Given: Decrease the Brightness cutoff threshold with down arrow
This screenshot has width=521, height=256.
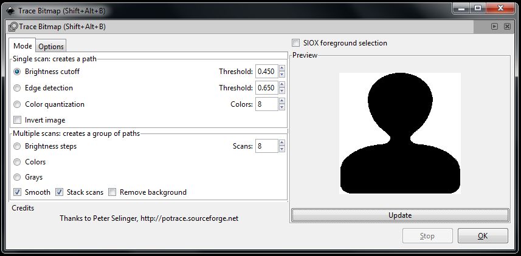Looking at the screenshot, I should click(282, 75).
